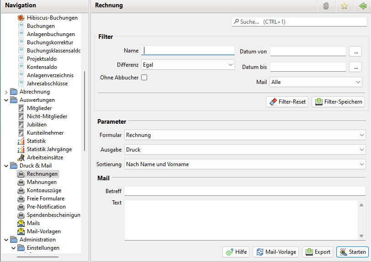Click the Mails envelope icon

pos(21,223)
